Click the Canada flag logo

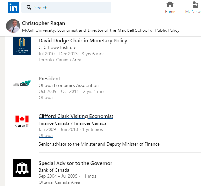pos(22,121)
